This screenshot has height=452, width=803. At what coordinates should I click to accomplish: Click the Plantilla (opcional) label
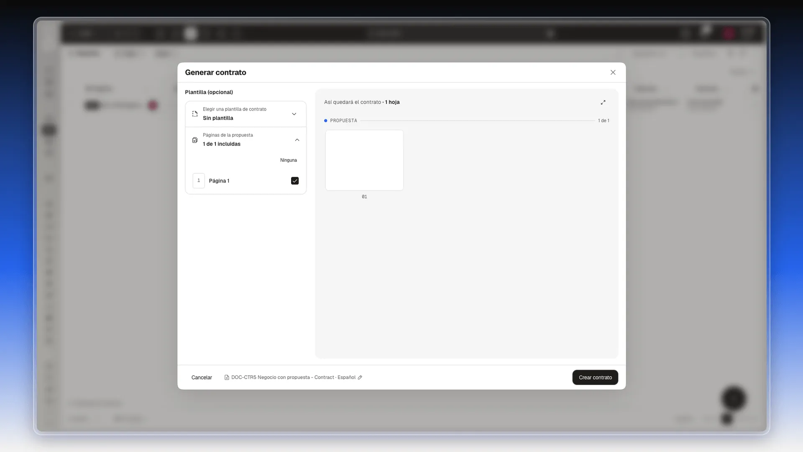[x=209, y=92]
